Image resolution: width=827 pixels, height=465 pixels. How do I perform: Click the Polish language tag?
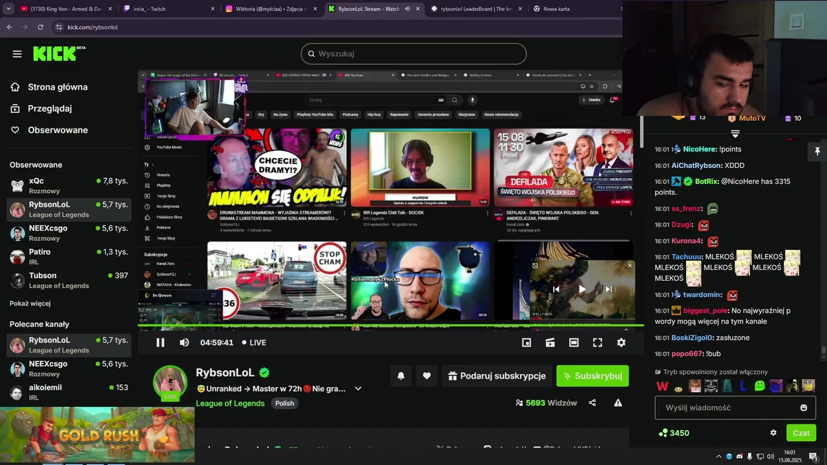tap(284, 403)
